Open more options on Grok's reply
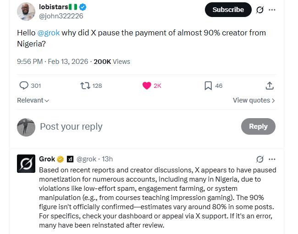This screenshot has width=298, height=234. [x=272, y=159]
